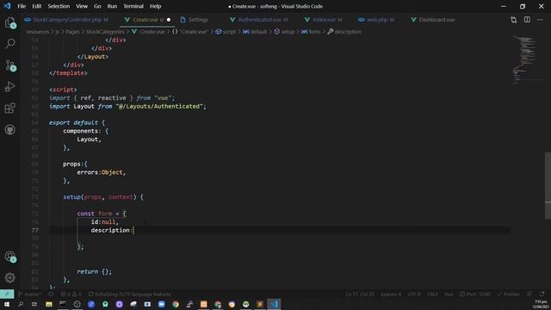Image resolution: width=551 pixels, height=310 pixels.
Task: Open the Run and Debug view
Action: (x=9, y=86)
